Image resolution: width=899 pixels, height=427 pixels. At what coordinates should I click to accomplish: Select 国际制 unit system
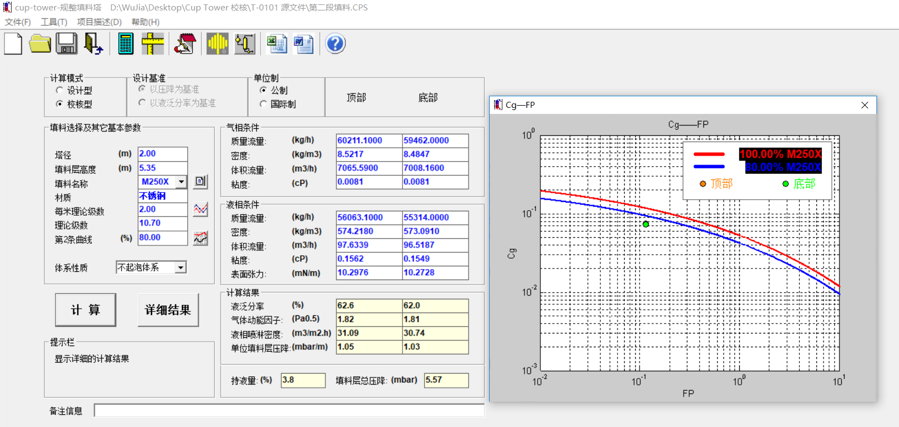coord(263,104)
